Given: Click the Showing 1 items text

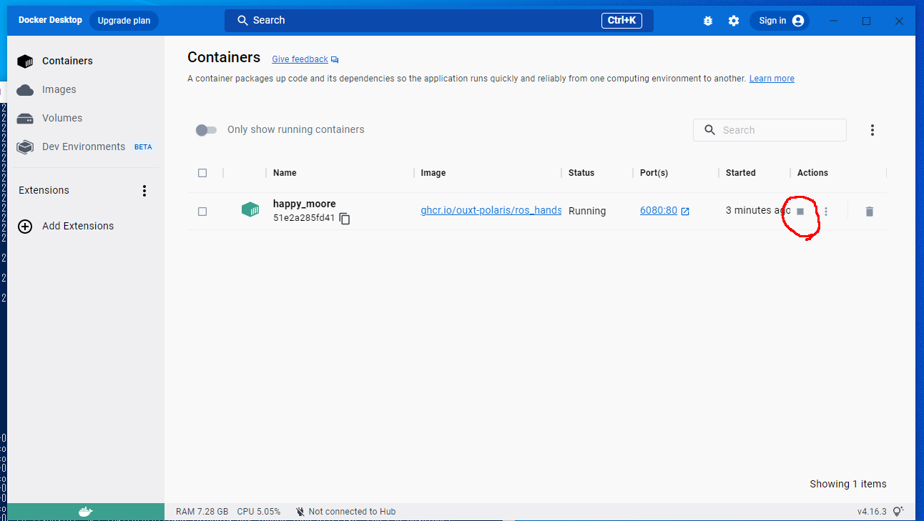Looking at the screenshot, I should click(x=848, y=484).
